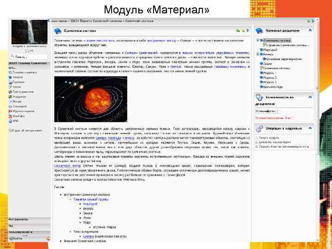The width and height of the screenshot is (332, 249).
Task: Open the Тесты sidebar icon
Action: coord(10,87)
